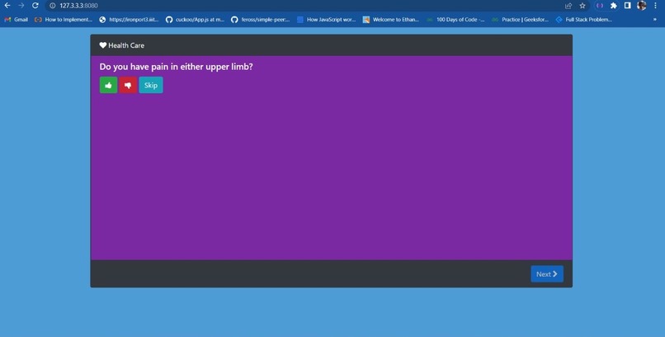
Task: Open the How JavaScript works bookmark
Action: (x=327, y=20)
